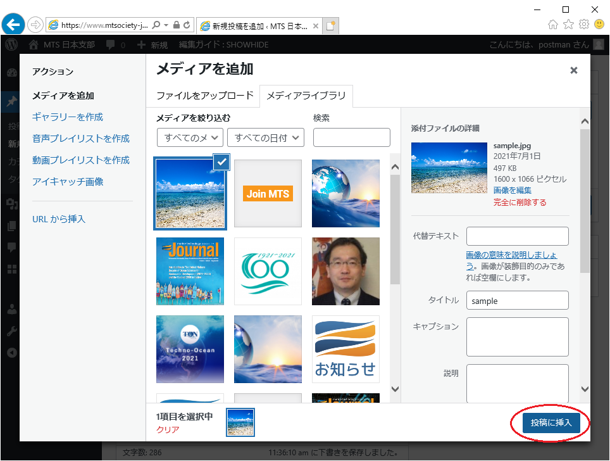Expand the media type filter dropdown
610x461 pixels.
190,137
